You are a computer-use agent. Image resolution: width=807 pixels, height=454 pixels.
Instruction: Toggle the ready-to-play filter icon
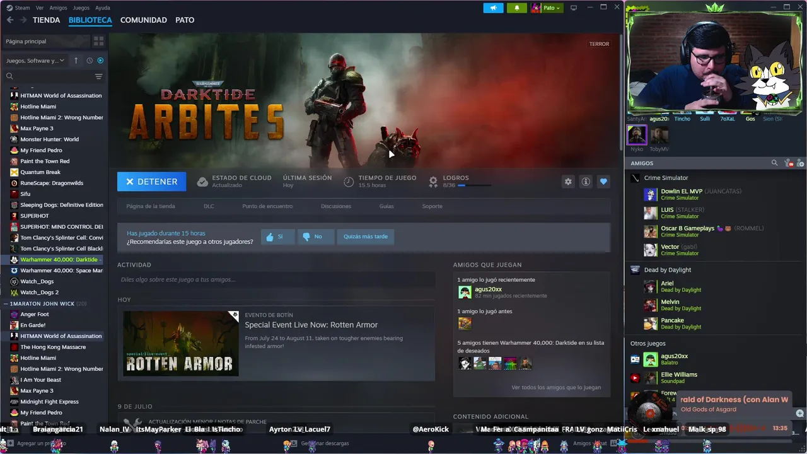coord(100,61)
